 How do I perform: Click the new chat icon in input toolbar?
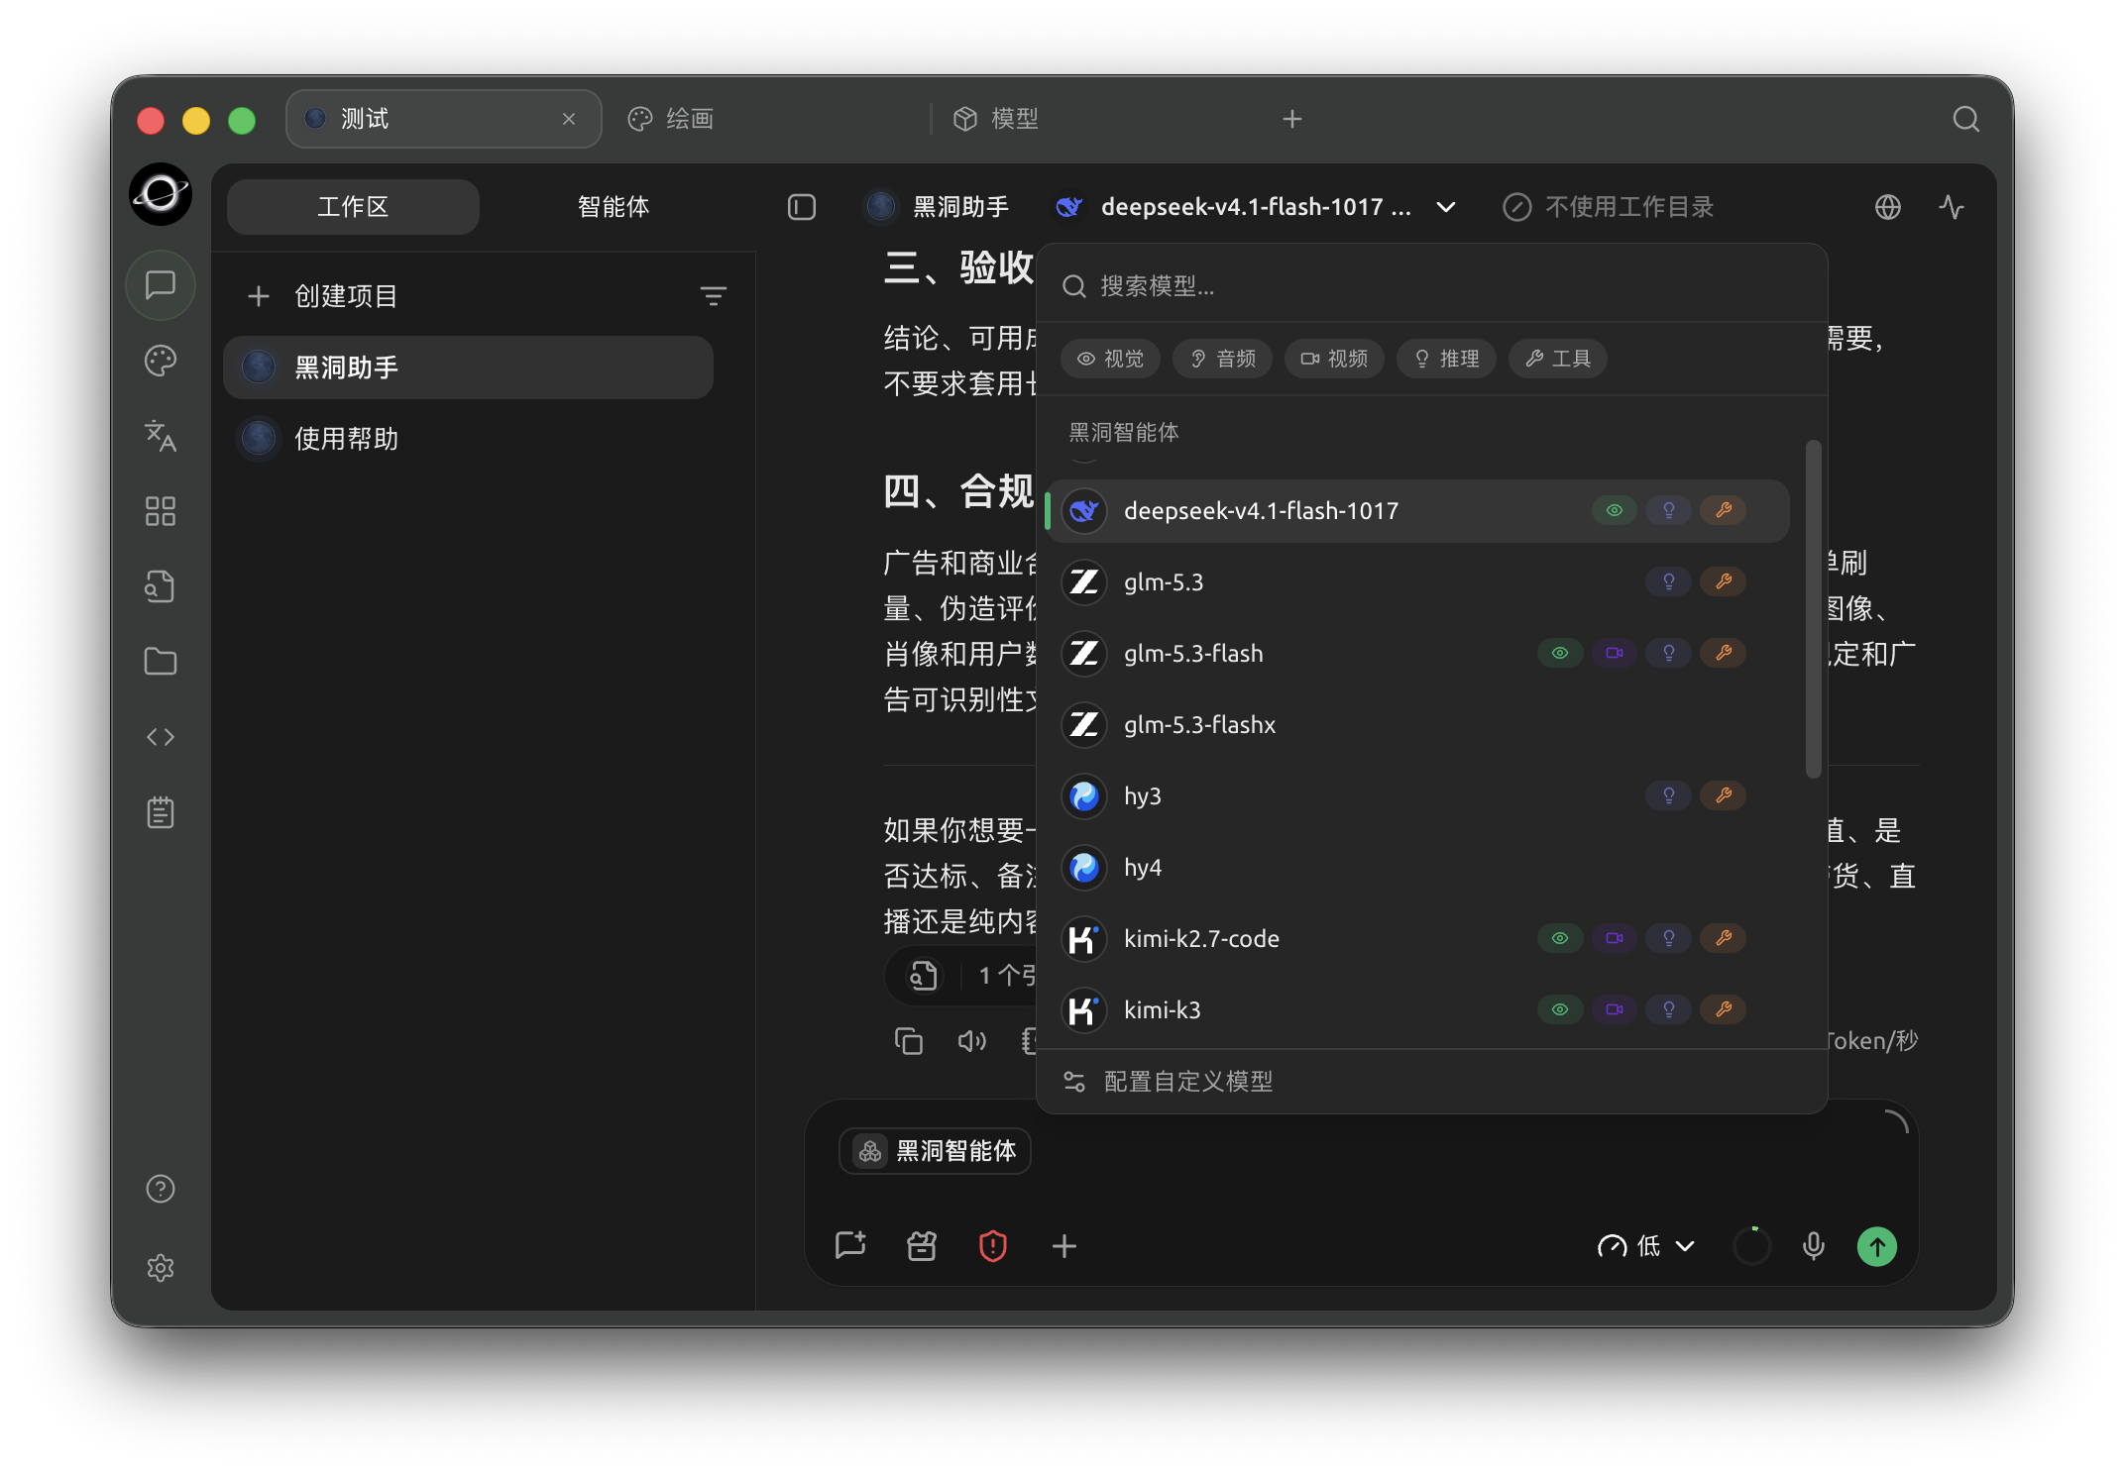click(850, 1246)
